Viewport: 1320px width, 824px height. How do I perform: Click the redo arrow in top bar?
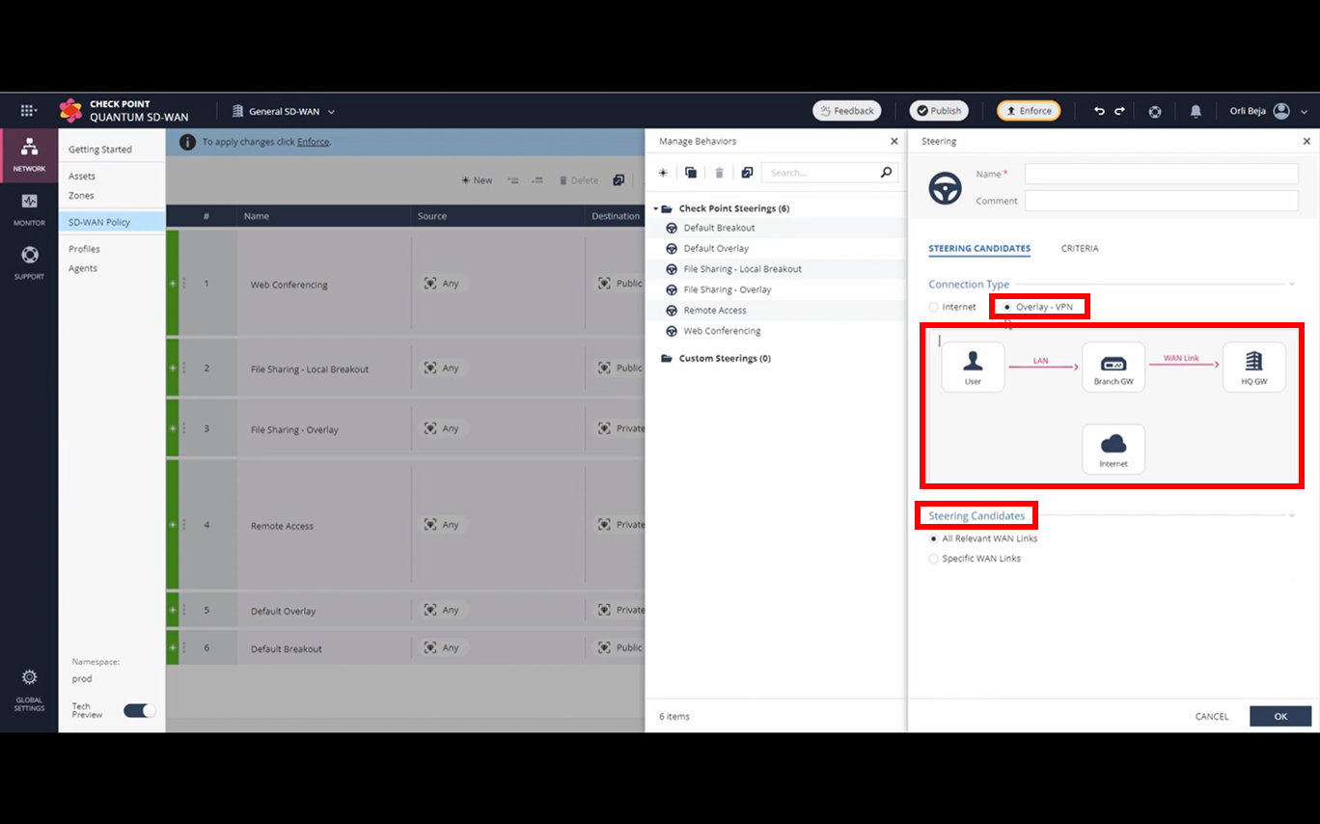(x=1119, y=111)
